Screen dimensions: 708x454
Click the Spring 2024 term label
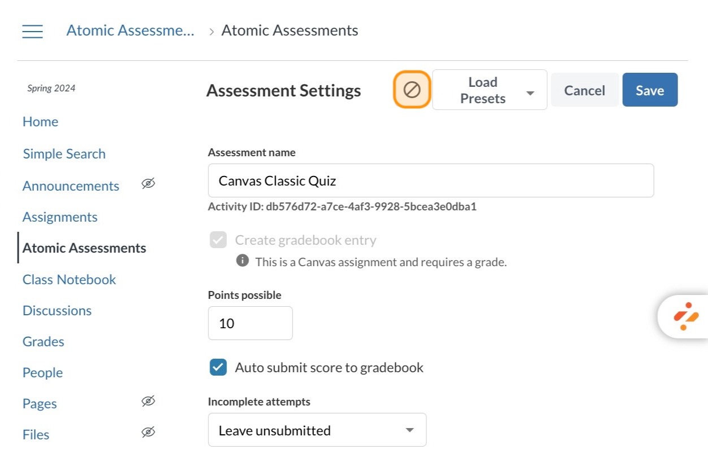click(x=51, y=88)
